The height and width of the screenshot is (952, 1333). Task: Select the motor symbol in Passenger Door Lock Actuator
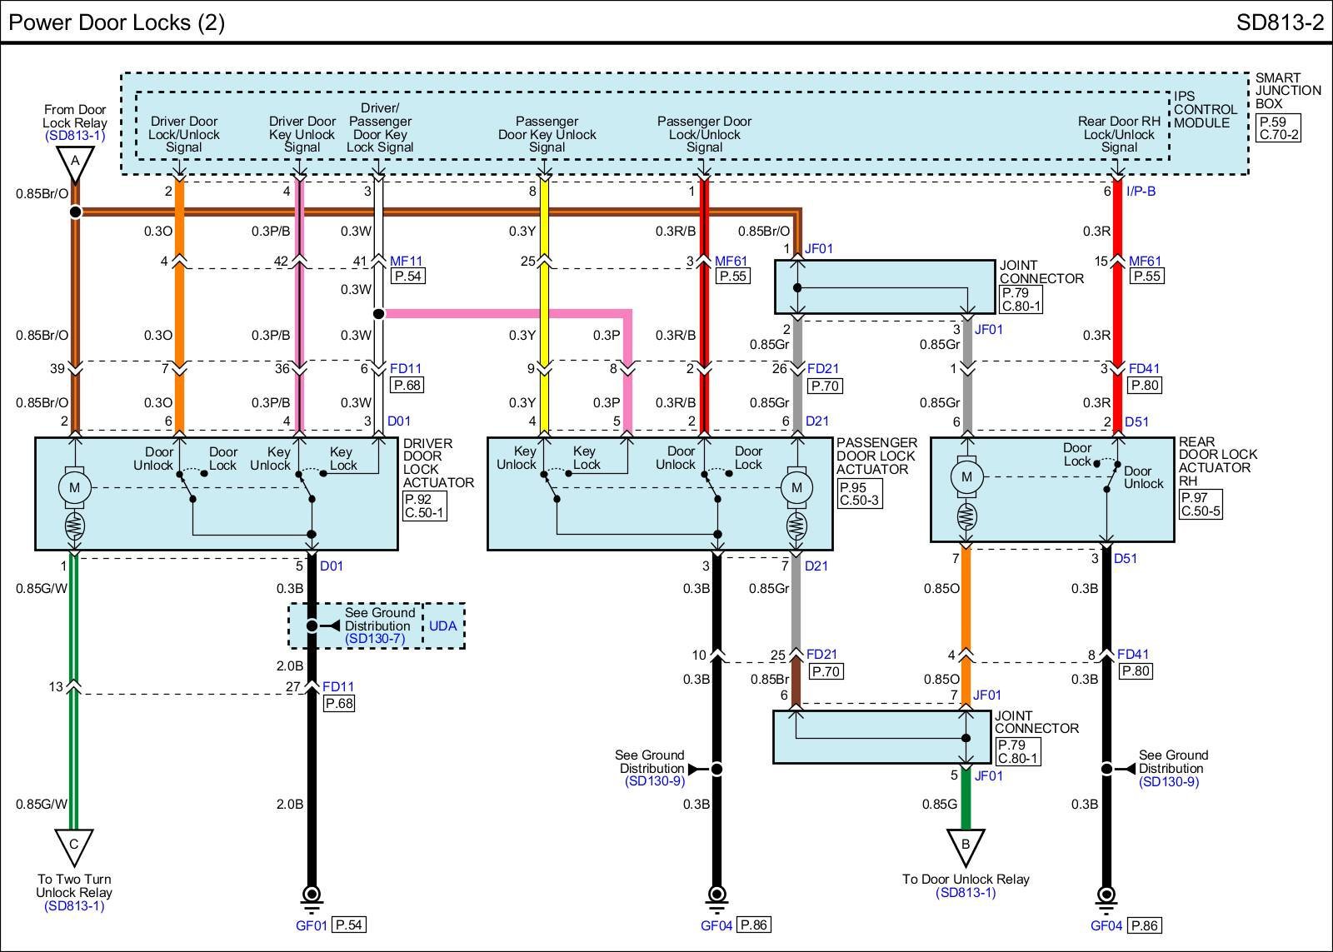pos(796,487)
